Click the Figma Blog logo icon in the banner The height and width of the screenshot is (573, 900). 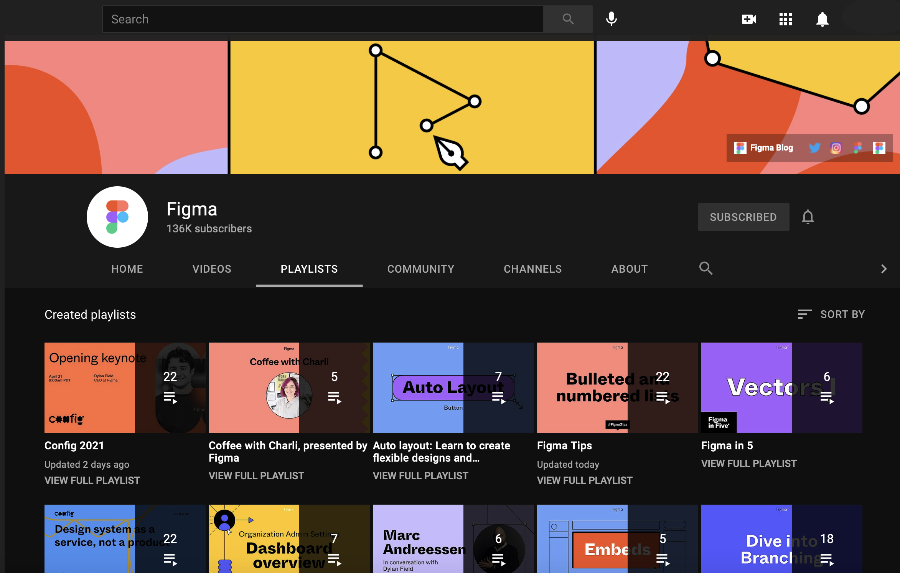740,148
